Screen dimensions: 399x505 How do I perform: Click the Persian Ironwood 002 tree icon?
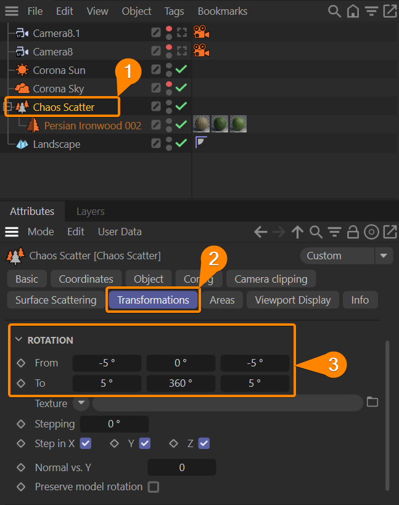[33, 125]
